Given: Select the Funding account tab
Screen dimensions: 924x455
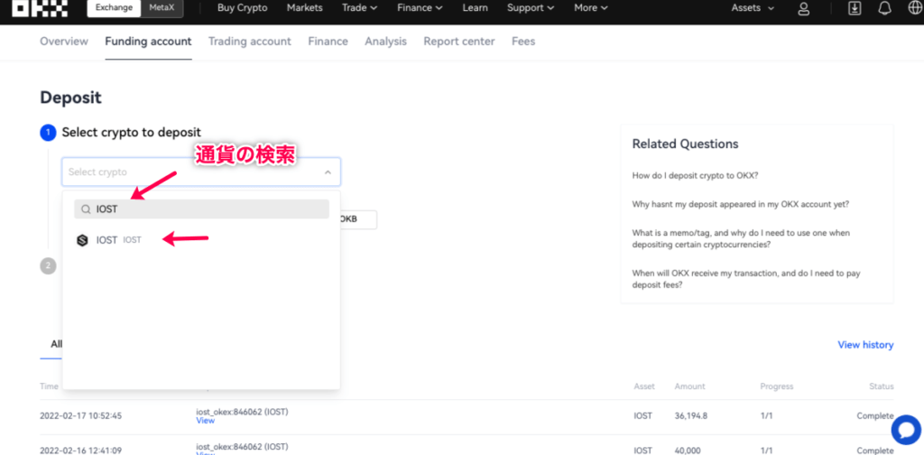Looking at the screenshot, I should 149,42.
